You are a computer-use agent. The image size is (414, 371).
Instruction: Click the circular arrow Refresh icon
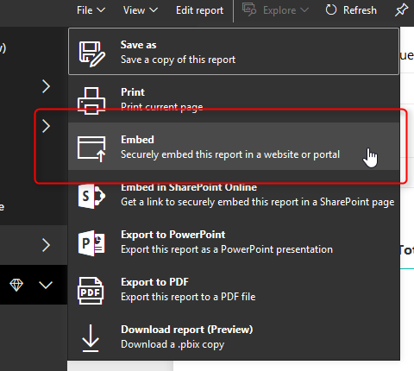click(331, 10)
